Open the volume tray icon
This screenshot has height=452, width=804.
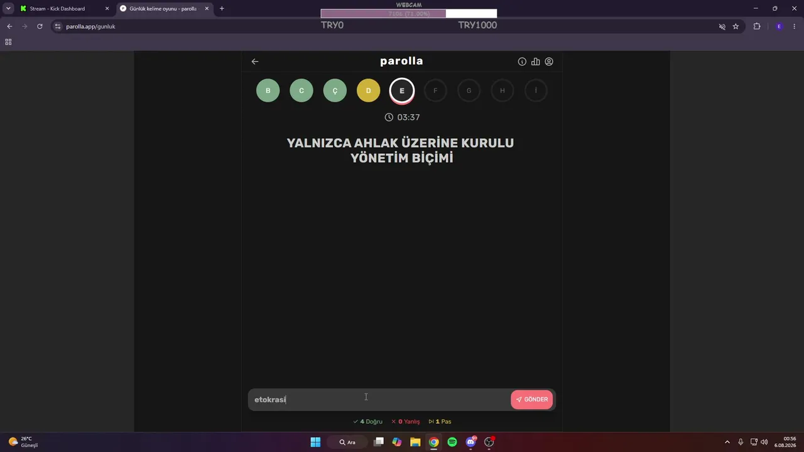[764, 442]
